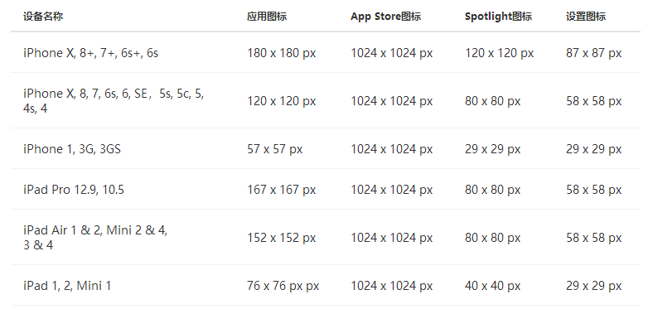Viewport: 648px width, 314px height.
Task: Click the 设置图标 column header
Action: [586, 17]
